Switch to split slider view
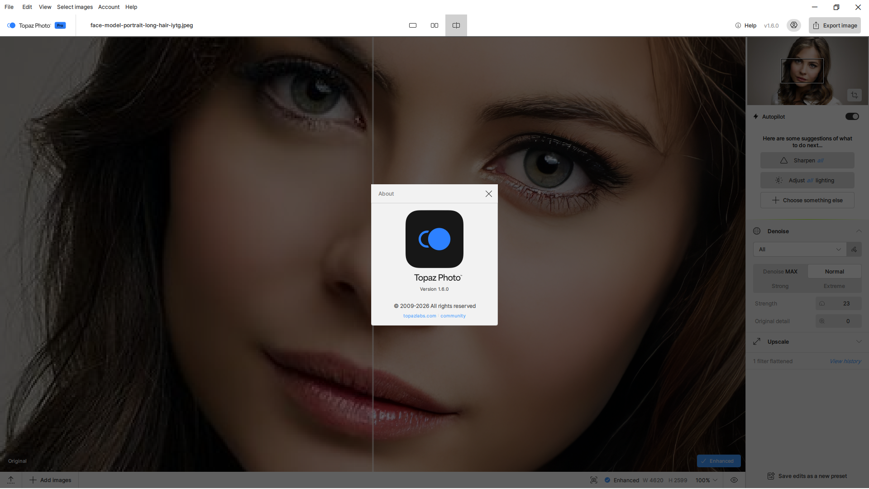Screen dimensions: 869x489 coord(456,25)
